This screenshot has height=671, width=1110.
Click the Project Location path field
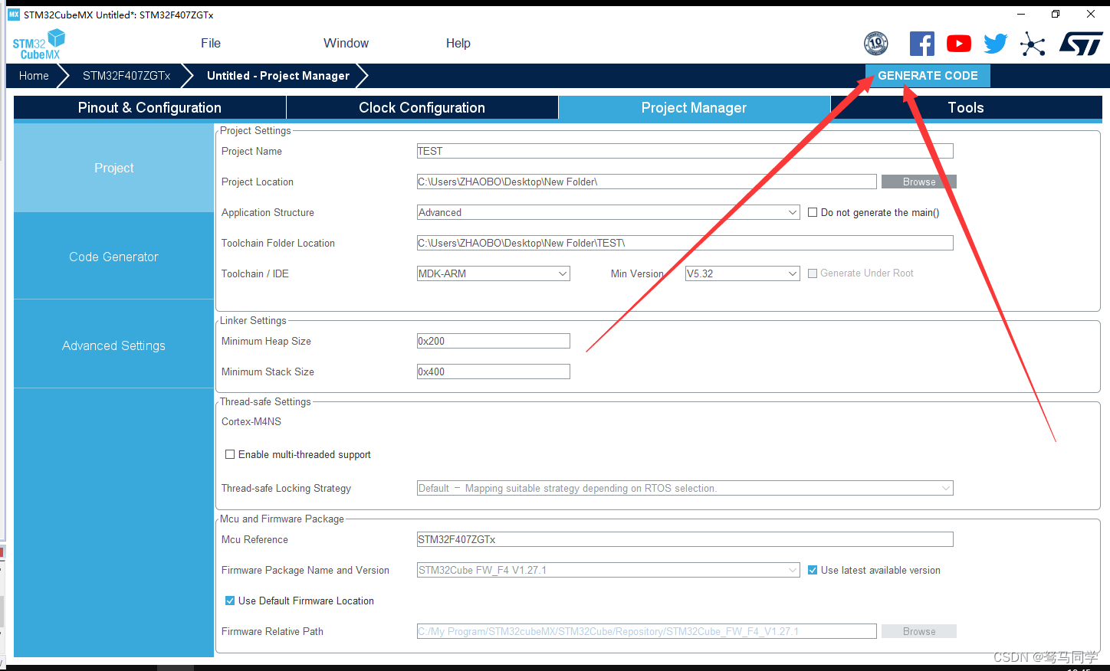coord(647,182)
